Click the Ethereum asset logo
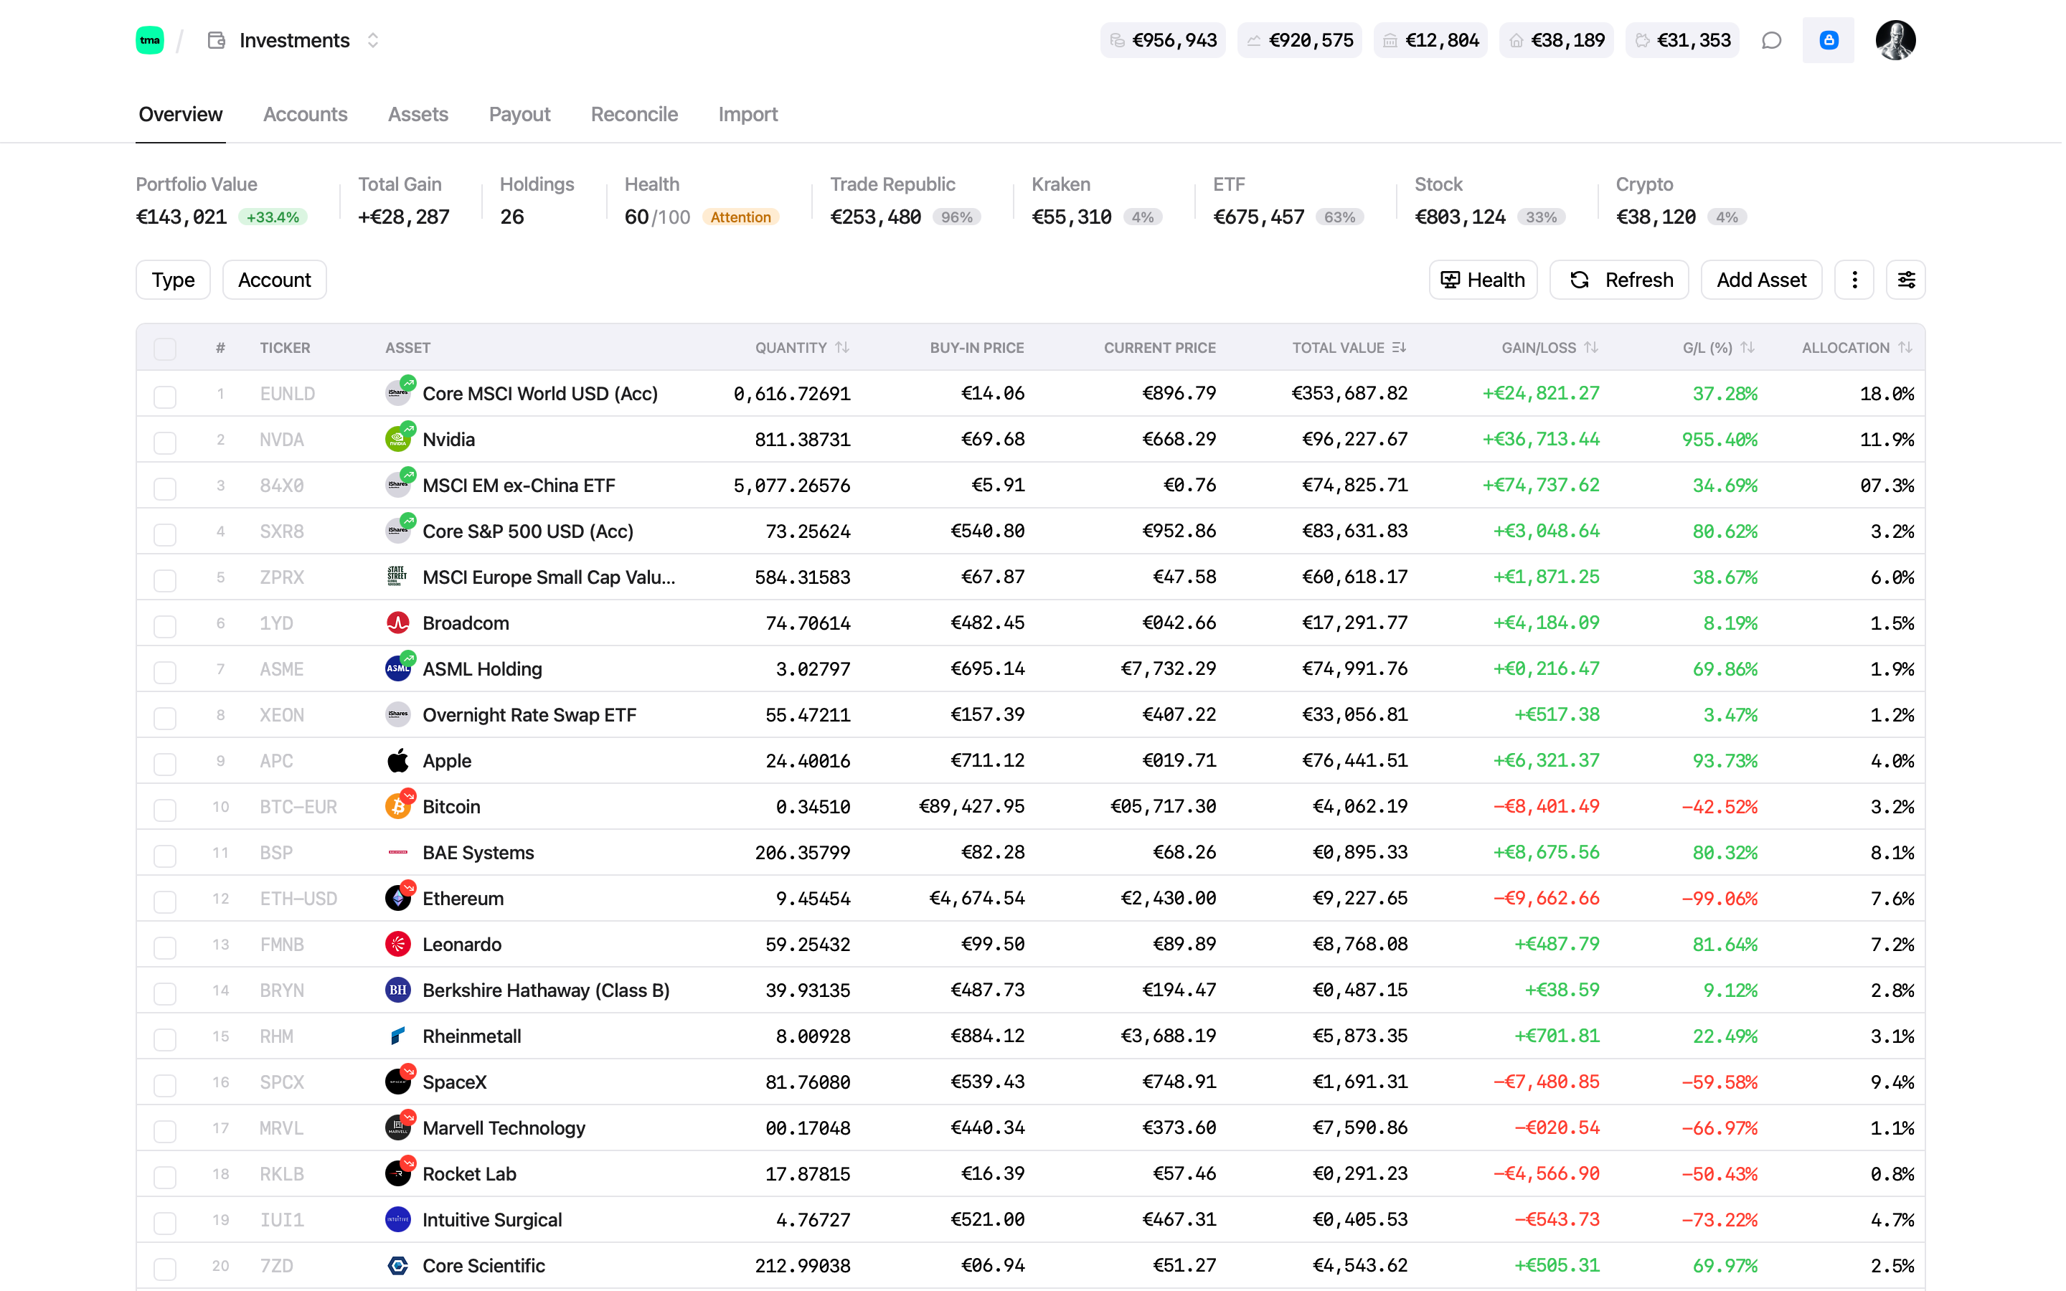 (x=398, y=898)
